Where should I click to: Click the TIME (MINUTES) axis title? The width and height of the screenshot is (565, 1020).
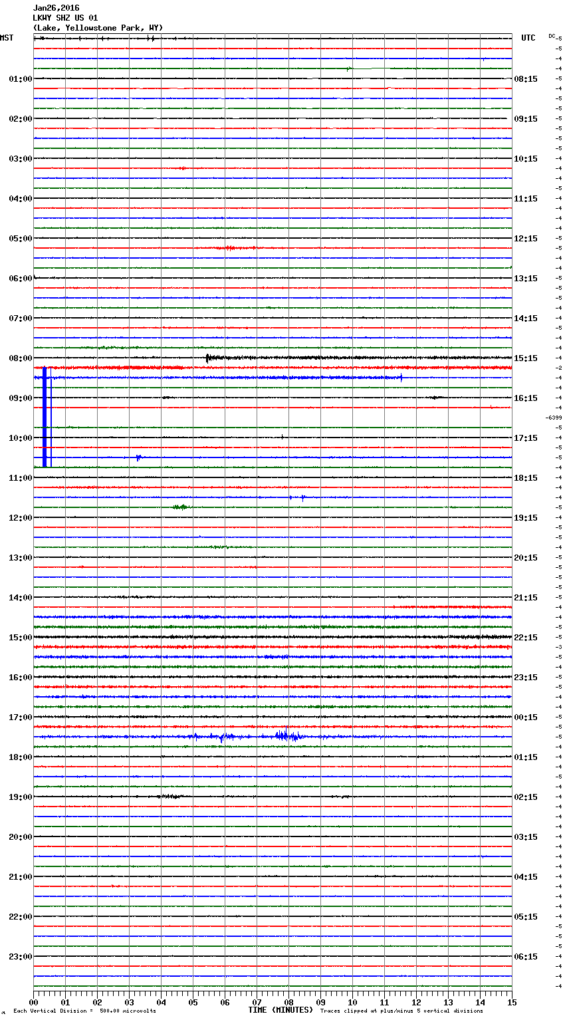click(x=281, y=1010)
